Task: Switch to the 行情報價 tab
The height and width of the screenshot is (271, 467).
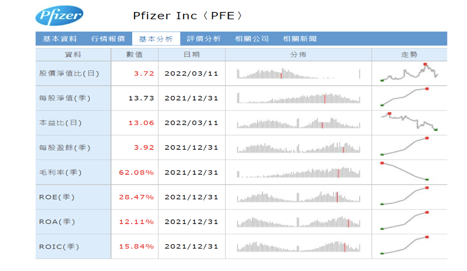Action: (x=108, y=39)
